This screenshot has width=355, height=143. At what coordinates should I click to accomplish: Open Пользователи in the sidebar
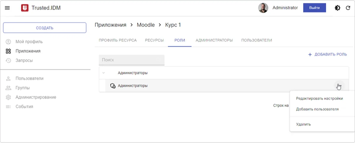pos(30,78)
